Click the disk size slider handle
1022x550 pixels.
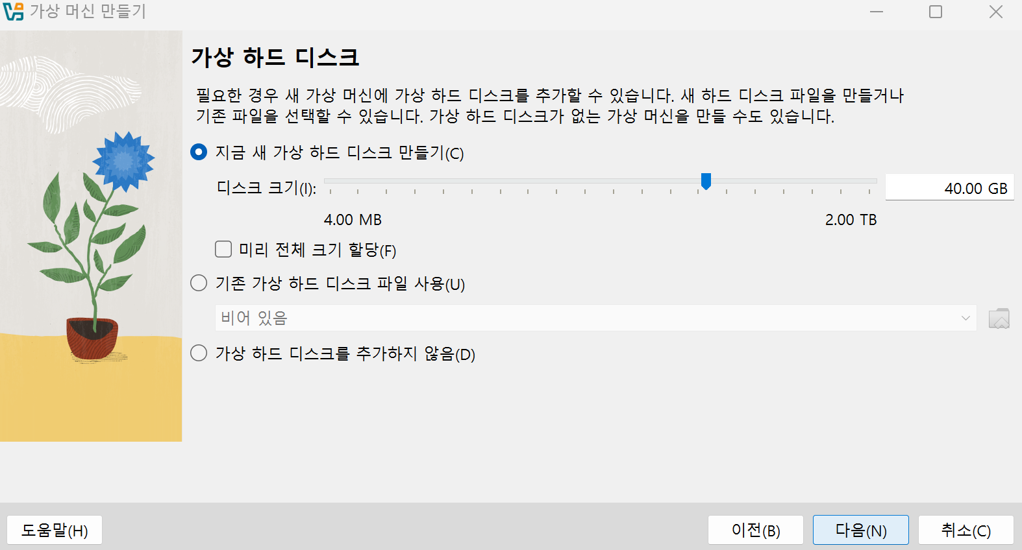(x=706, y=182)
